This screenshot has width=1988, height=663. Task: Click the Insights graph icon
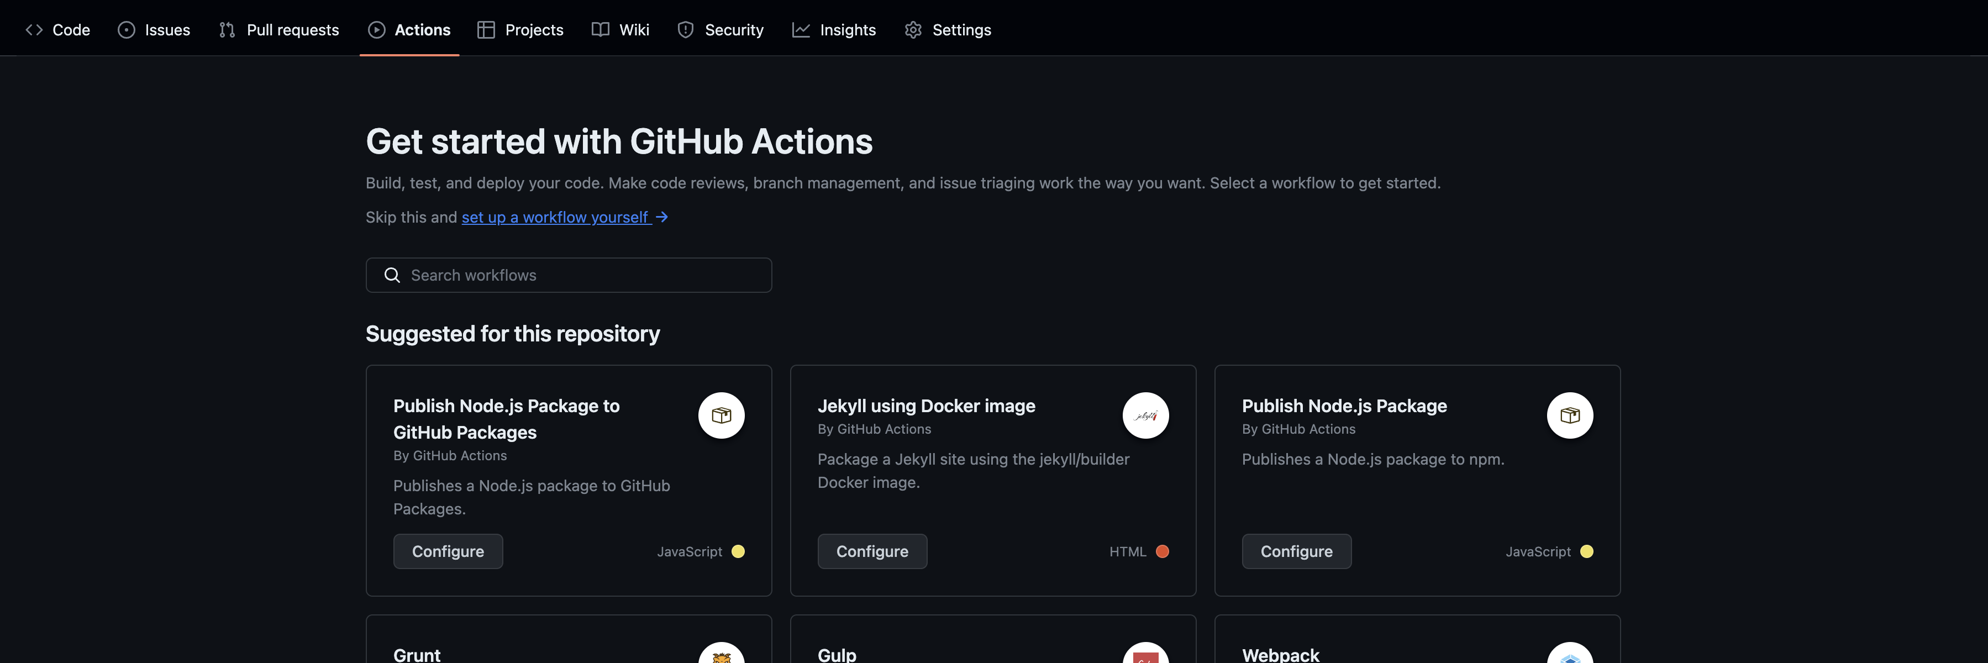pyautogui.click(x=801, y=30)
